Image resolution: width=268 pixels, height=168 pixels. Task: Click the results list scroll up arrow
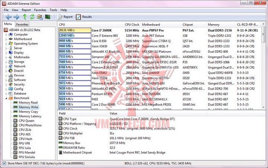(264, 24)
